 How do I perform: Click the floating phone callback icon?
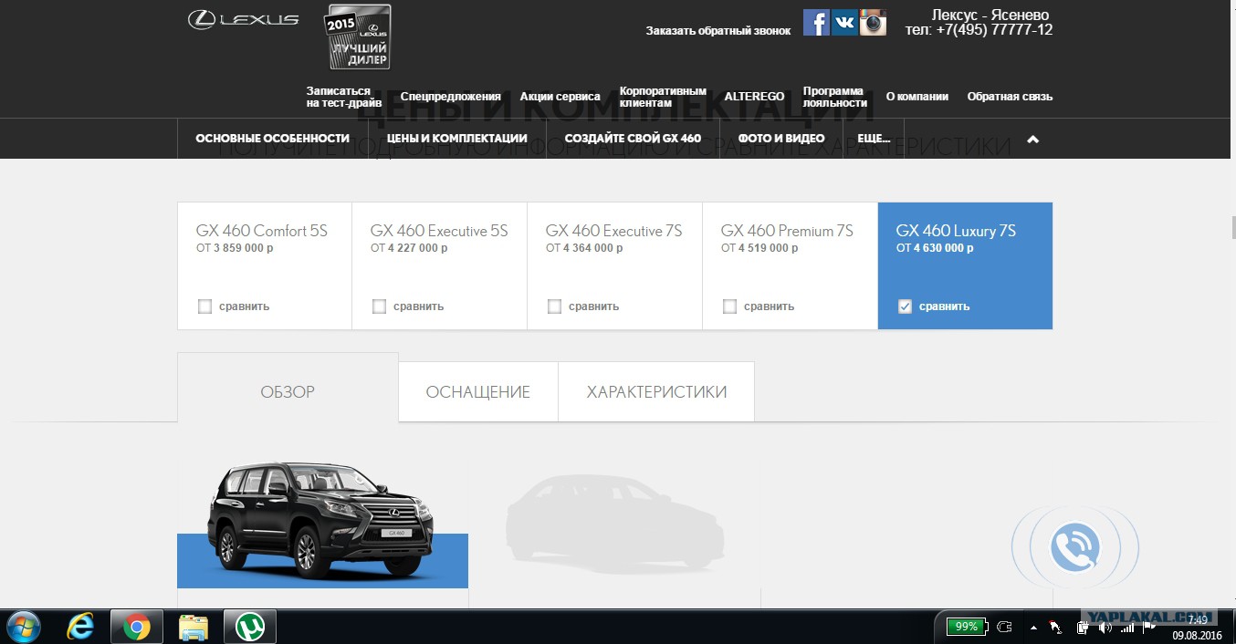coord(1074,548)
